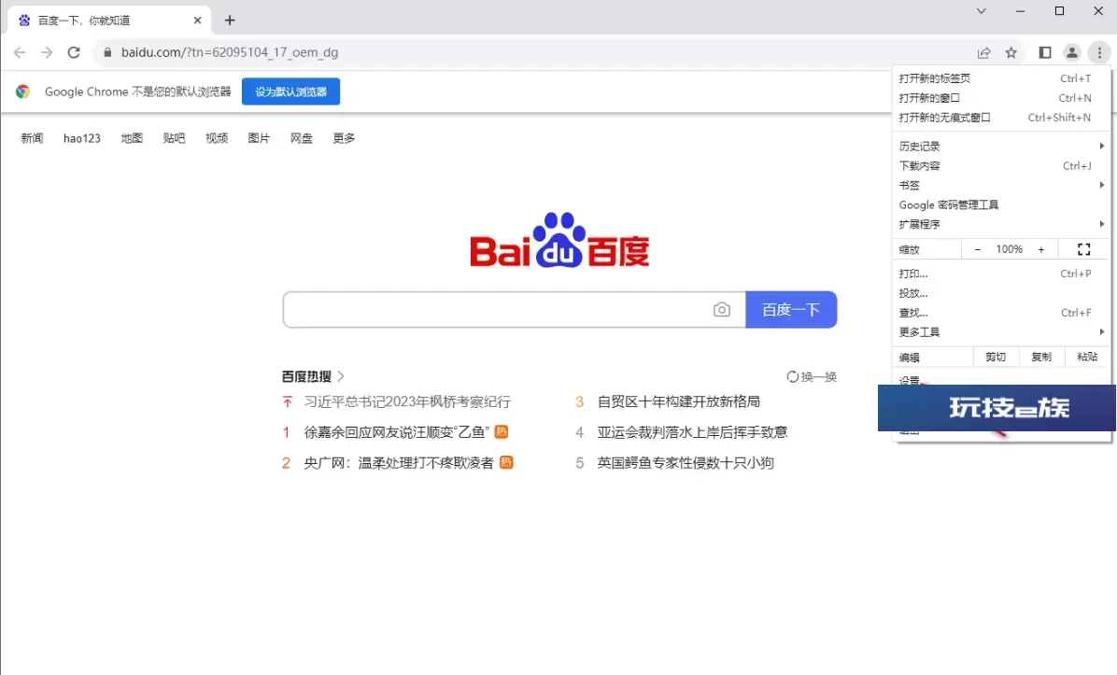
Task: Click the 粘贴 edit button
Action: click(x=1087, y=357)
